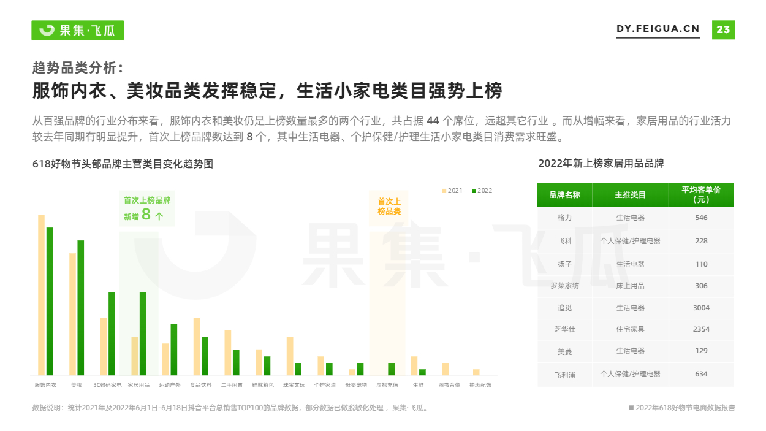This screenshot has height=431, width=766.
Task: Click 生活电器 in the 格力 row
Action: point(631,218)
